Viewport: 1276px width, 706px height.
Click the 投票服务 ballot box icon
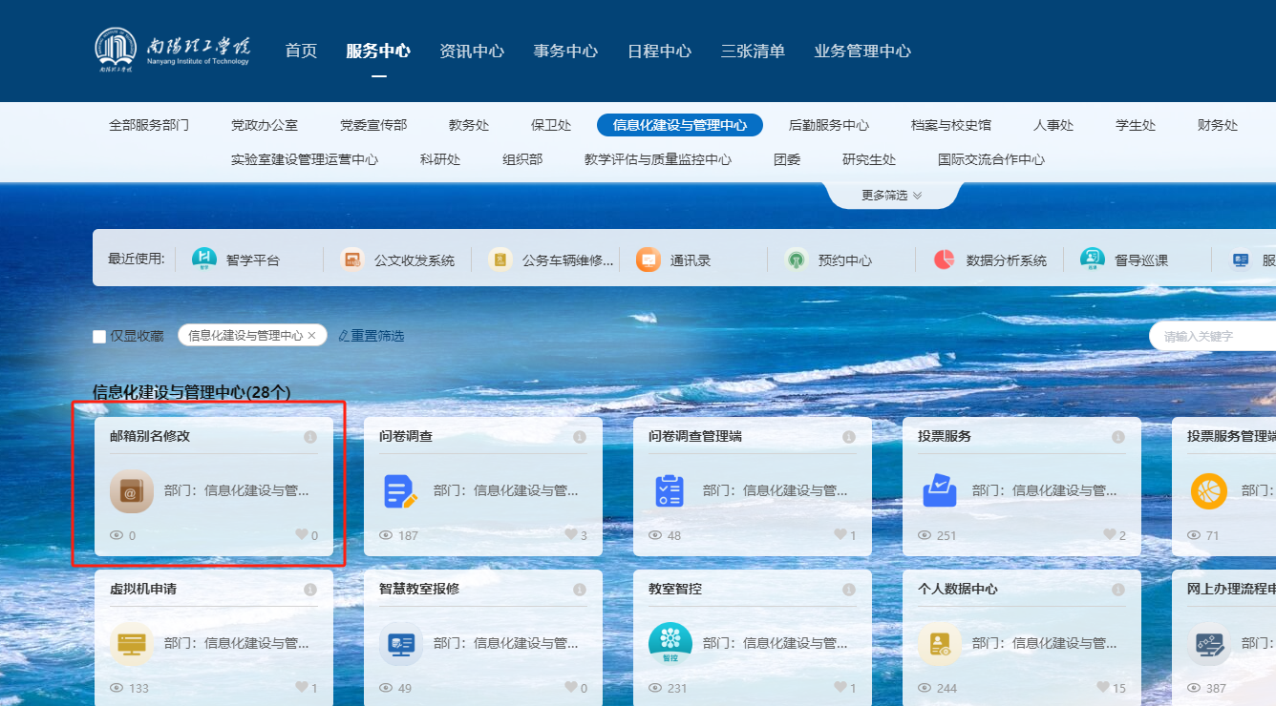click(x=940, y=491)
